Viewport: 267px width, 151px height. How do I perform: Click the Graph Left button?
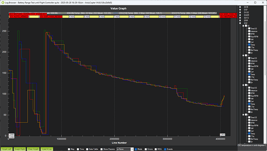point(7,149)
